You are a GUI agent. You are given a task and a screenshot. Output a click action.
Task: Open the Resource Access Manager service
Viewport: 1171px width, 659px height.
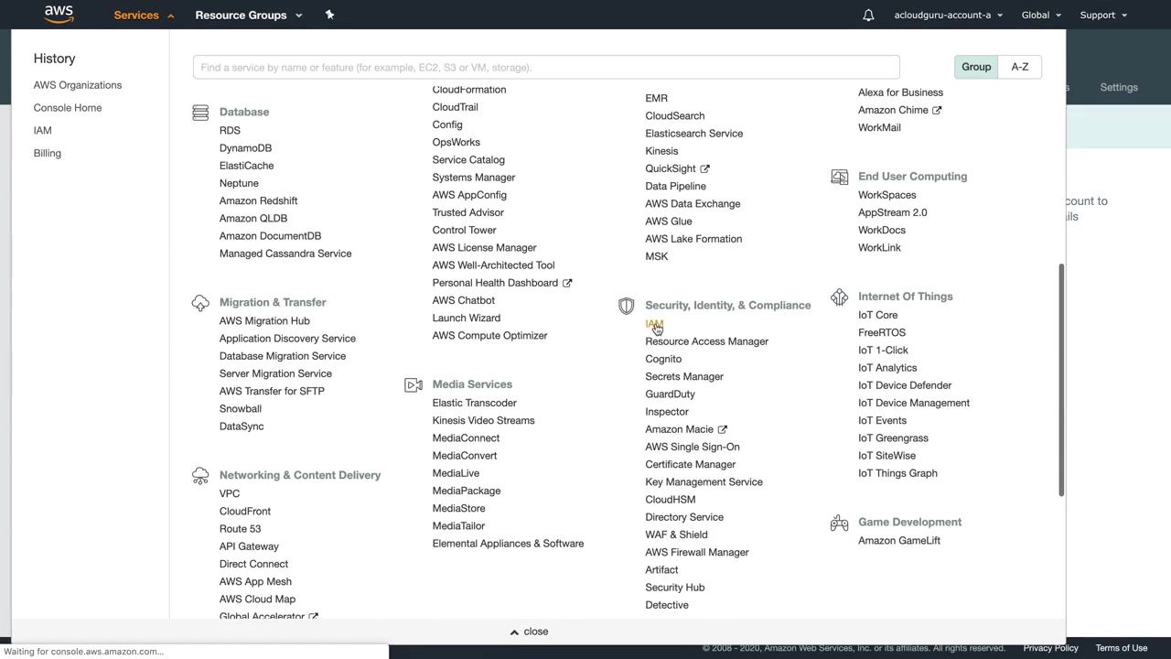(x=706, y=341)
